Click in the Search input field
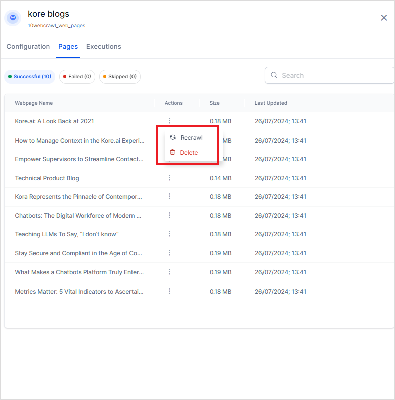The height and width of the screenshot is (400, 395). click(x=334, y=75)
